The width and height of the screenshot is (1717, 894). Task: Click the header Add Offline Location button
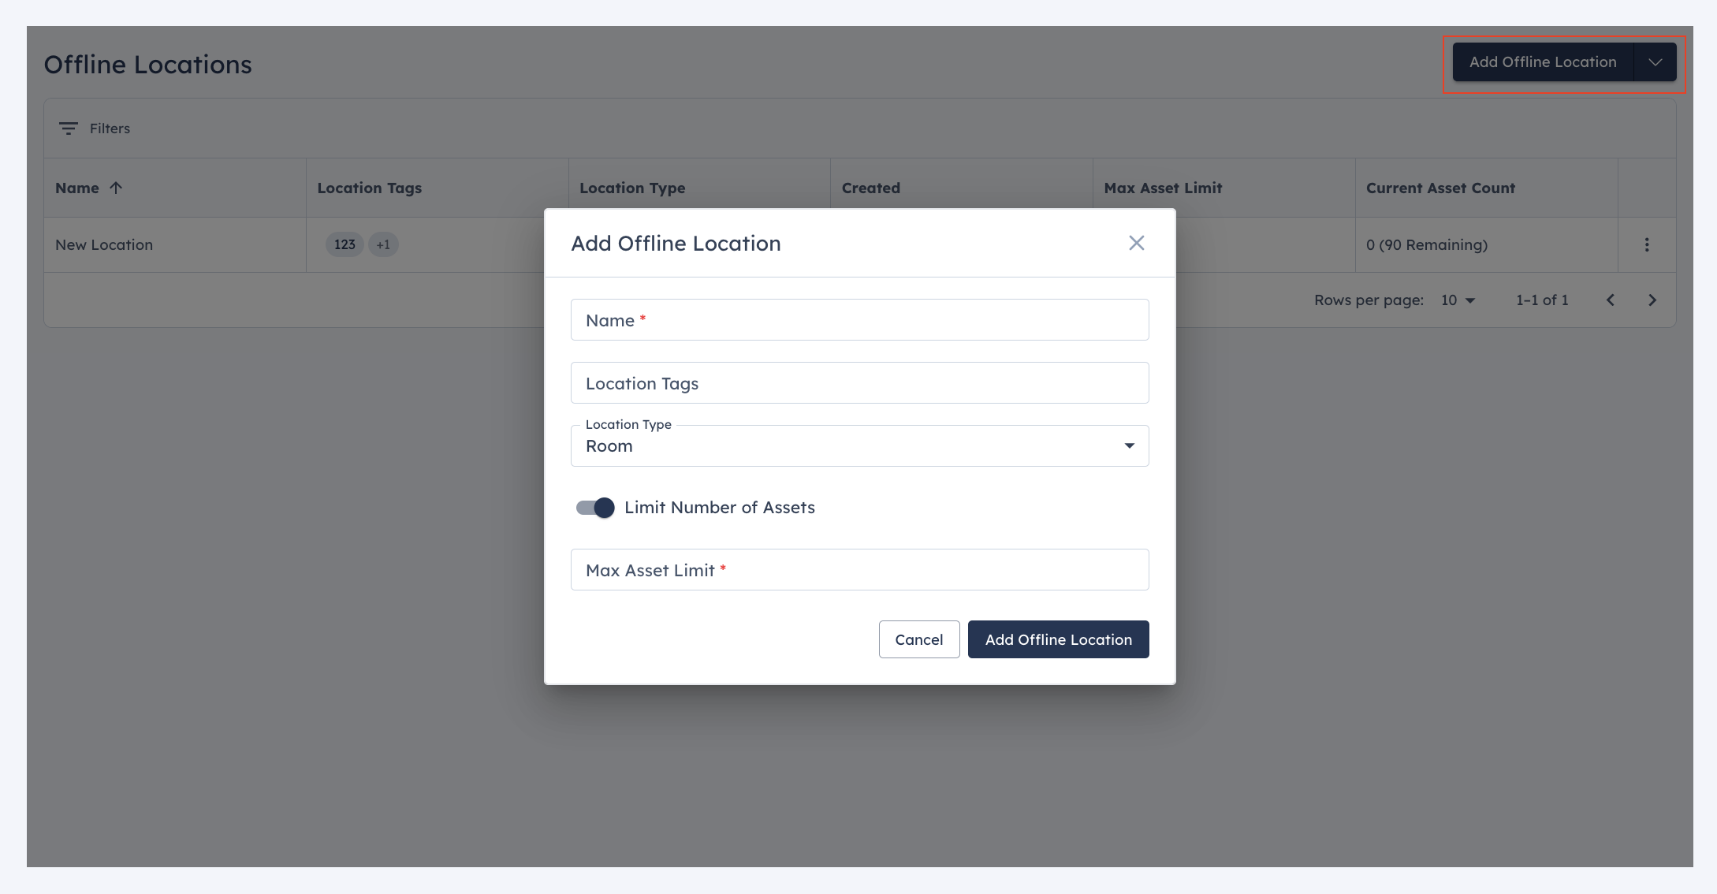click(x=1543, y=62)
